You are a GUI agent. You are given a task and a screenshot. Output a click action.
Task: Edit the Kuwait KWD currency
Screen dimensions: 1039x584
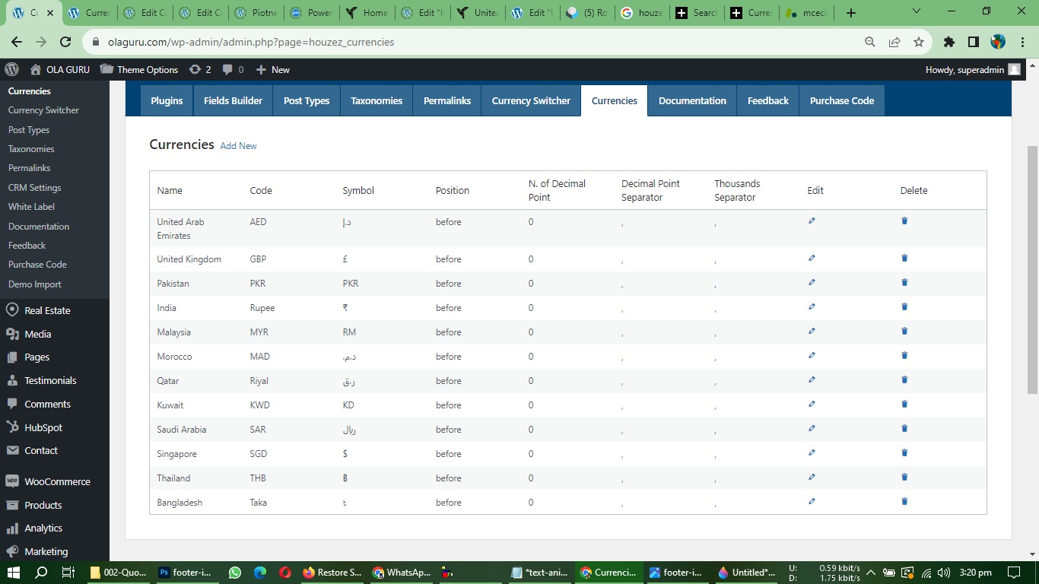(x=812, y=404)
